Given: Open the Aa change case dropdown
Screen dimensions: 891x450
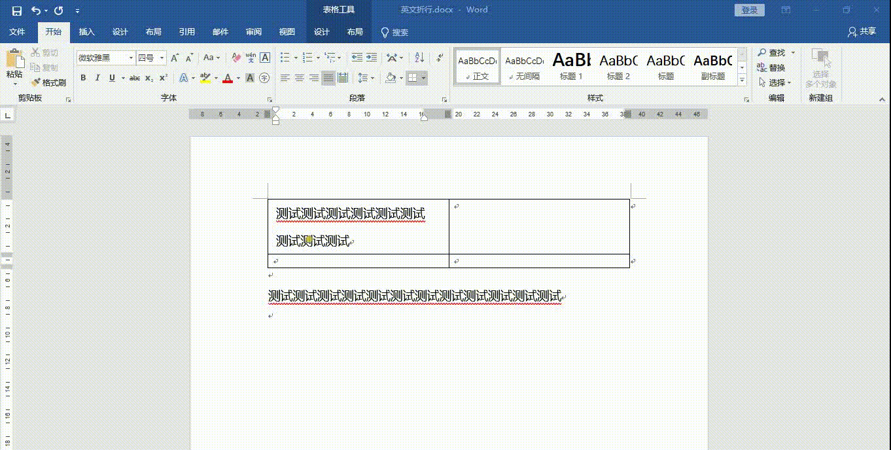Looking at the screenshot, I should pyautogui.click(x=212, y=58).
